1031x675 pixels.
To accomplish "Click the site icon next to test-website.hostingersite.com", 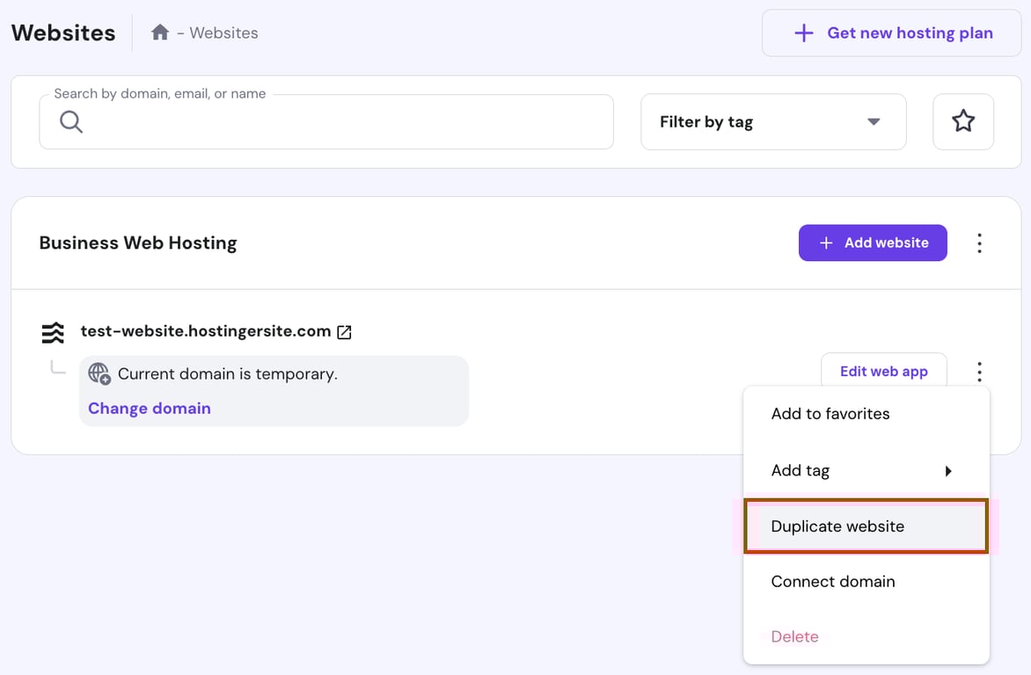I will 52,331.
